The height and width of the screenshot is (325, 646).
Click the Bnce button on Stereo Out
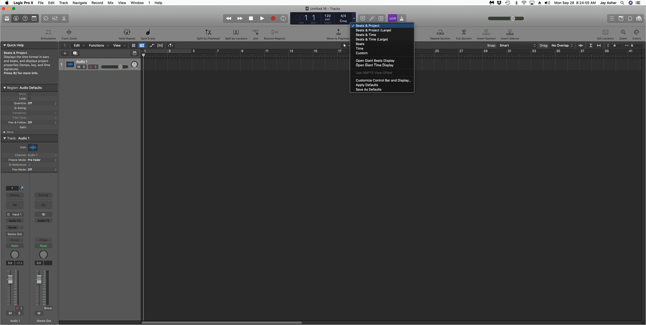[48, 308]
